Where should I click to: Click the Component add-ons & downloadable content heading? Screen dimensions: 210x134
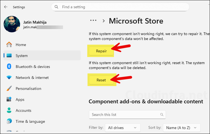[x=146, y=101]
